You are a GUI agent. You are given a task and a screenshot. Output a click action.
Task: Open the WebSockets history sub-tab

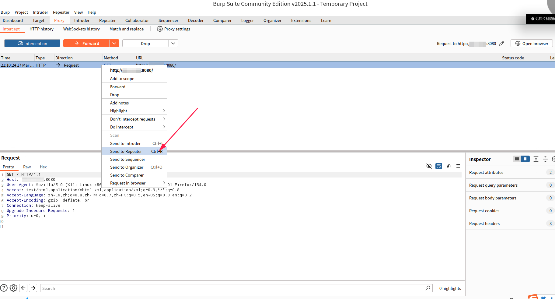click(x=82, y=29)
